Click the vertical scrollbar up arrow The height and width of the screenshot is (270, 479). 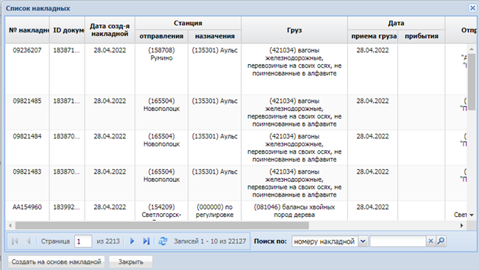coord(472,49)
